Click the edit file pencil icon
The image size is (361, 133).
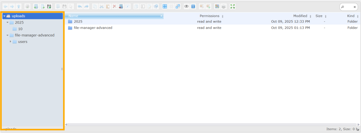point(149,7)
